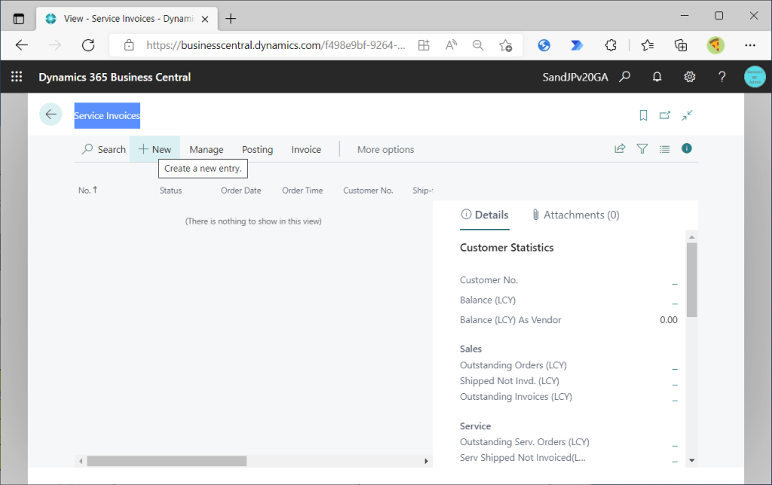This screenshot has width=772, height=485.
Task: Collapse the page with the diagonal arrows icon
Action: pyautogui.click(x=687, y=115)
